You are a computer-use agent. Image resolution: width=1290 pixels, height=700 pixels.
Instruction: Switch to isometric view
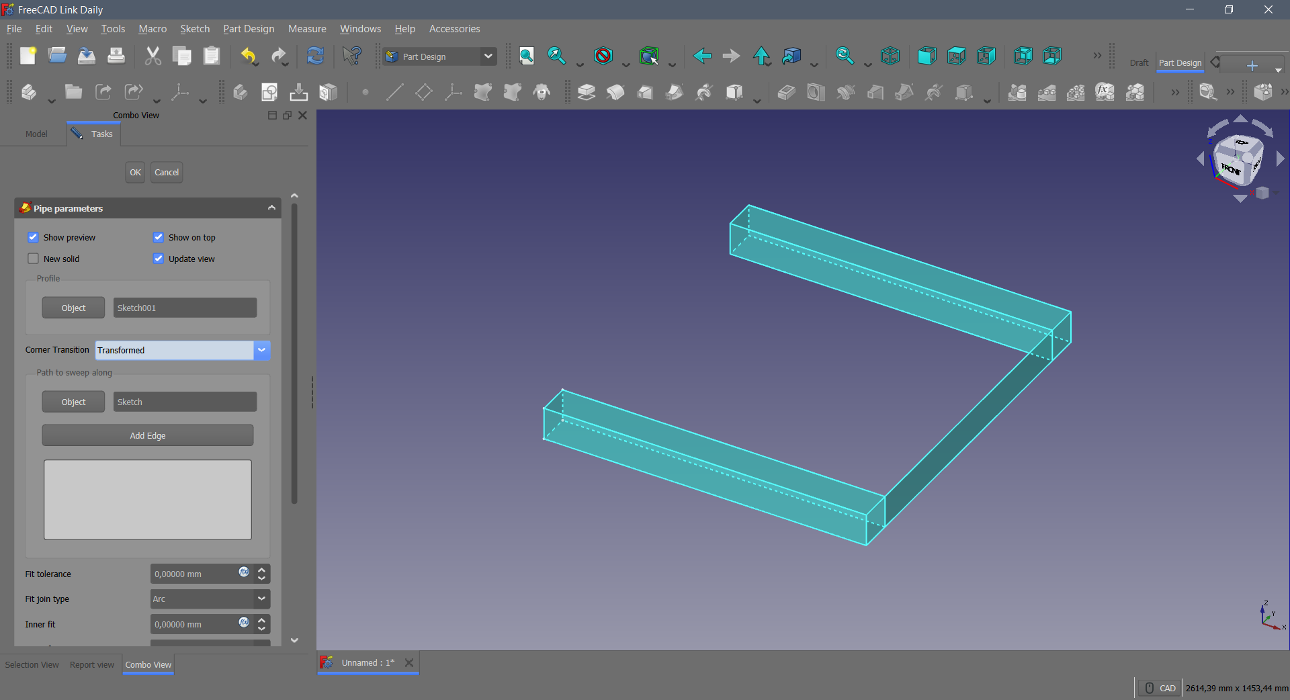(891, 56)
